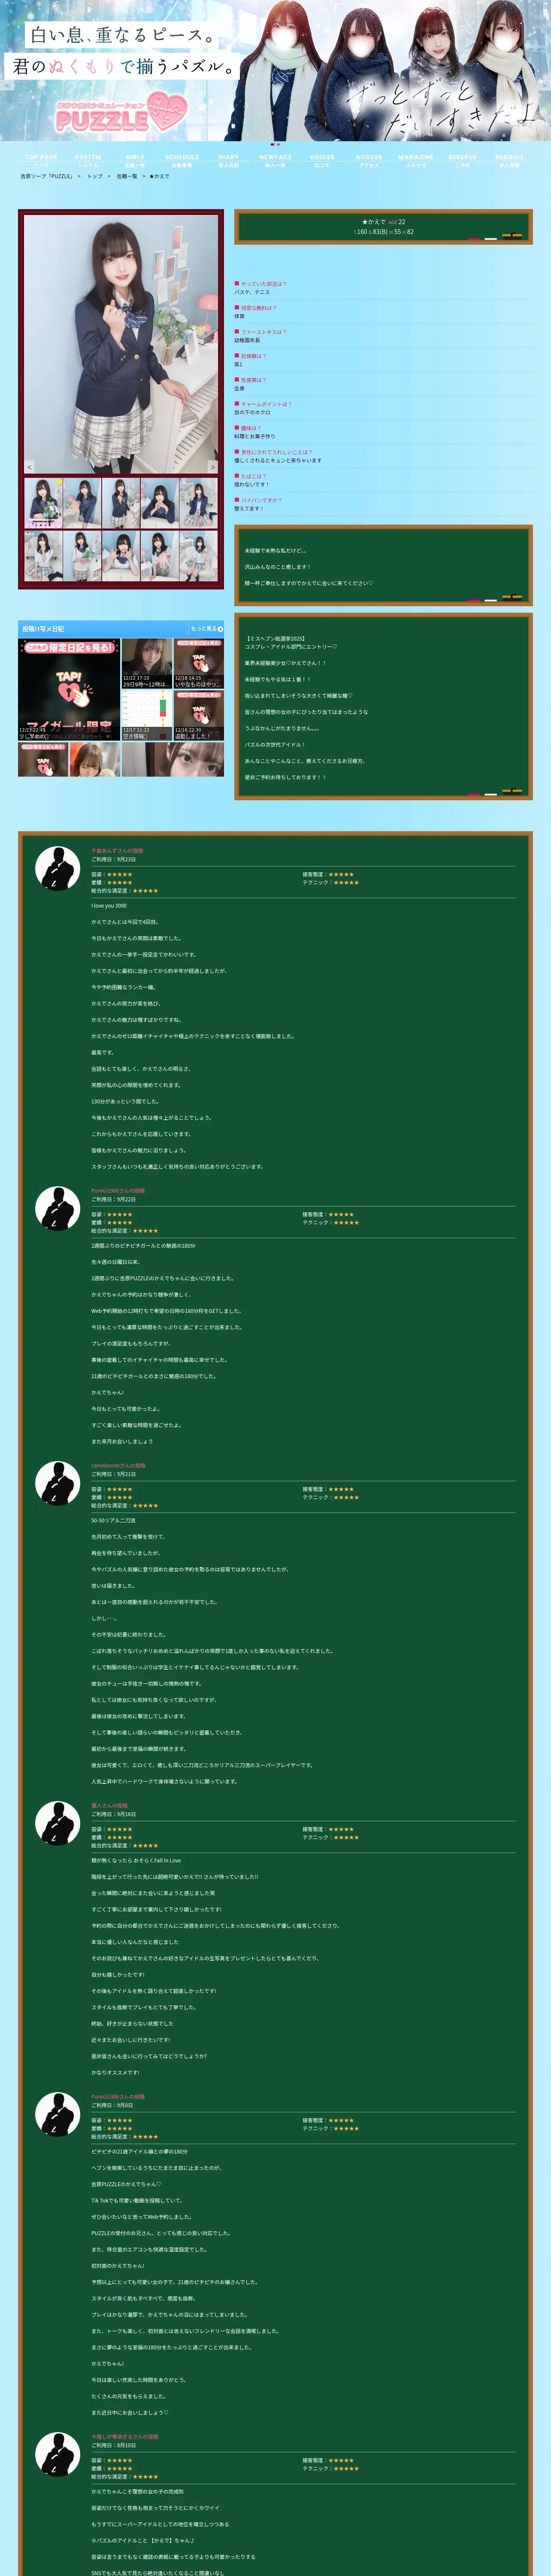This screenshot has height=2576, width=551.
Task: Select fourth thumbnail in top gallery row
Action: 160,503
